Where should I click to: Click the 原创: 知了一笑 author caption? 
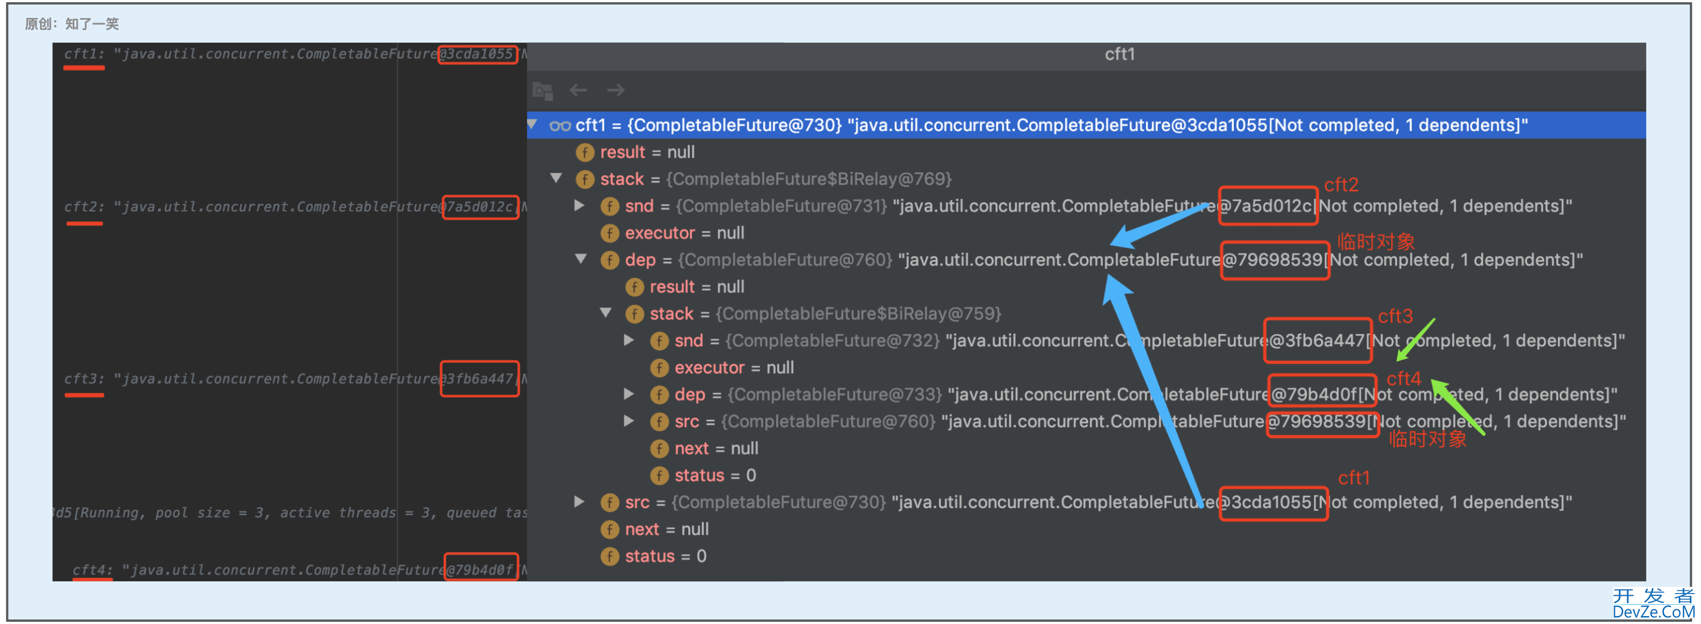pos(72,24)
